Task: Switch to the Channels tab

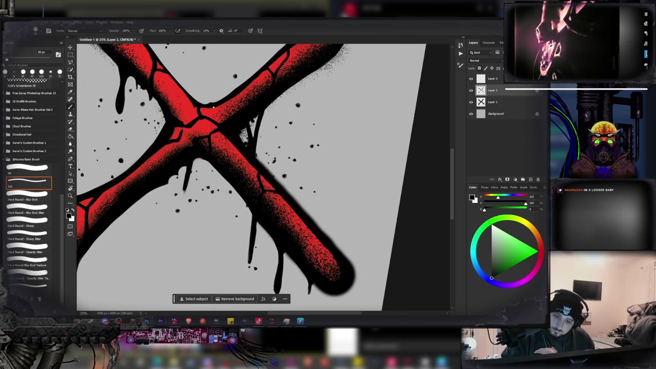Action: 488,43
